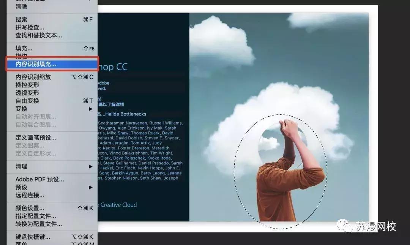This screenshot has width=410, height=245.
Task: Open Adobe PDF 预设 dialog
Action: 36,179
